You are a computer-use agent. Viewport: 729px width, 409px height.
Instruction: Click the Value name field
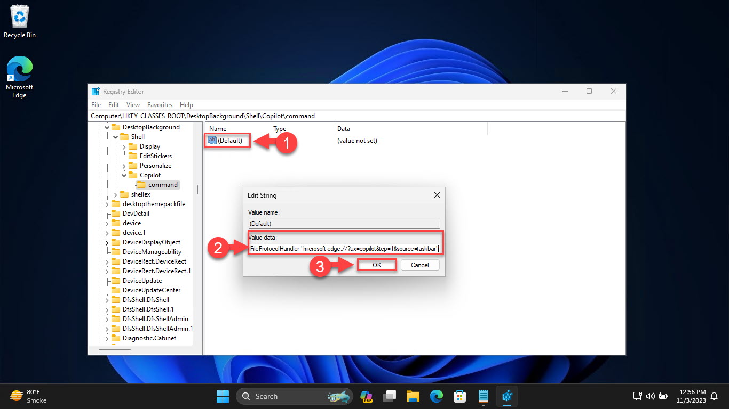[x=344, y=224]
